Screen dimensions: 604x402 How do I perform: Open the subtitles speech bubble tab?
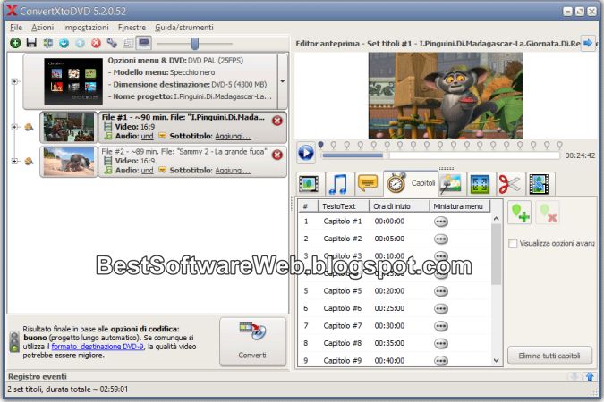click(x=368, y=183)
